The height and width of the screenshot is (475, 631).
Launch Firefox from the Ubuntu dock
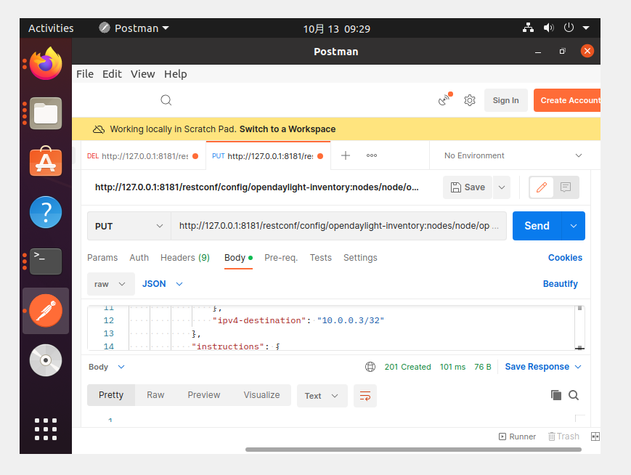tap(46, 63)
